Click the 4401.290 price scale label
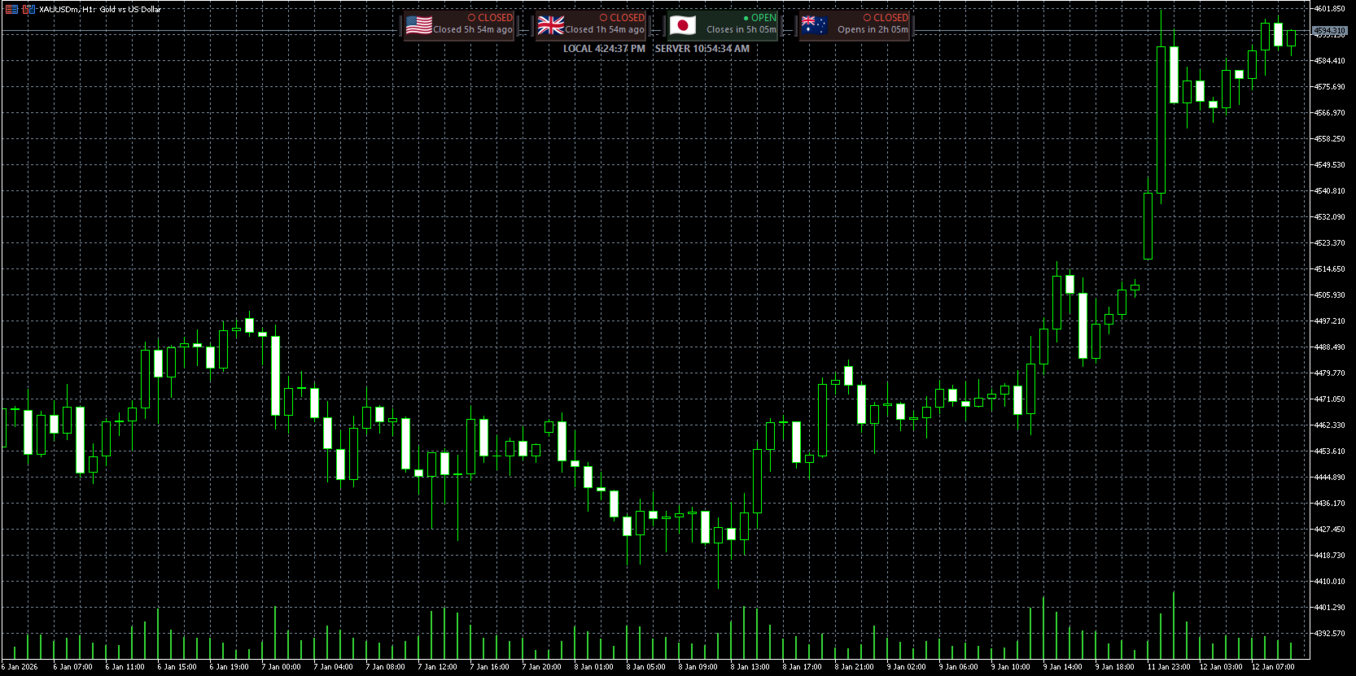The width and height of the screenshot is (1356, 676). click(1329, 608)
